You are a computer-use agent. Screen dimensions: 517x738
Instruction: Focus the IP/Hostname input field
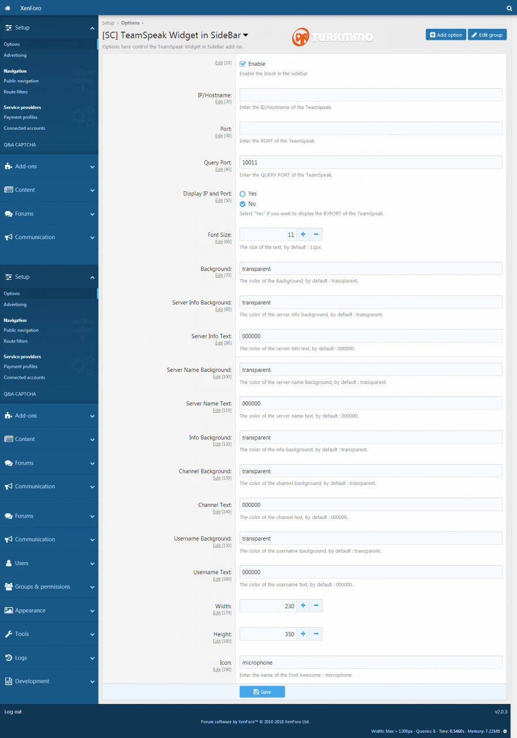click(x=371, y=95)
